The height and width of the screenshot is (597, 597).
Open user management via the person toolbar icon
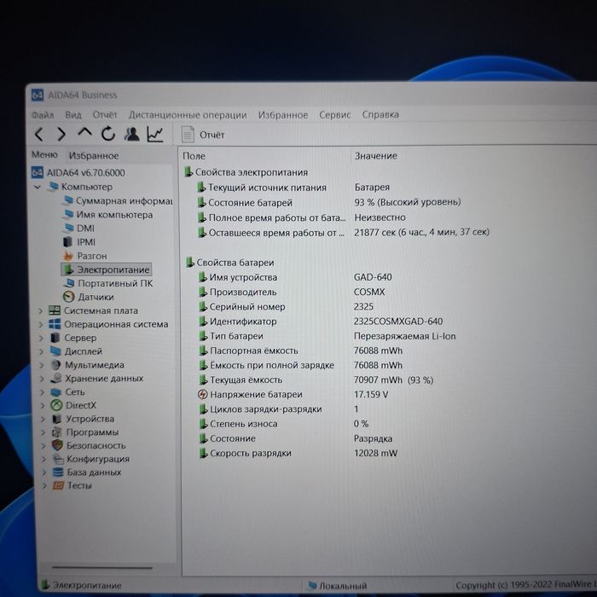(131, 134)
